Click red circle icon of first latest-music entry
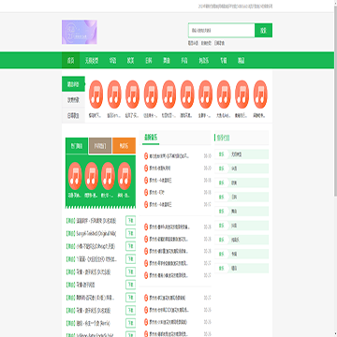The width and height of the screenshot is (337, 337). point(146,155)
